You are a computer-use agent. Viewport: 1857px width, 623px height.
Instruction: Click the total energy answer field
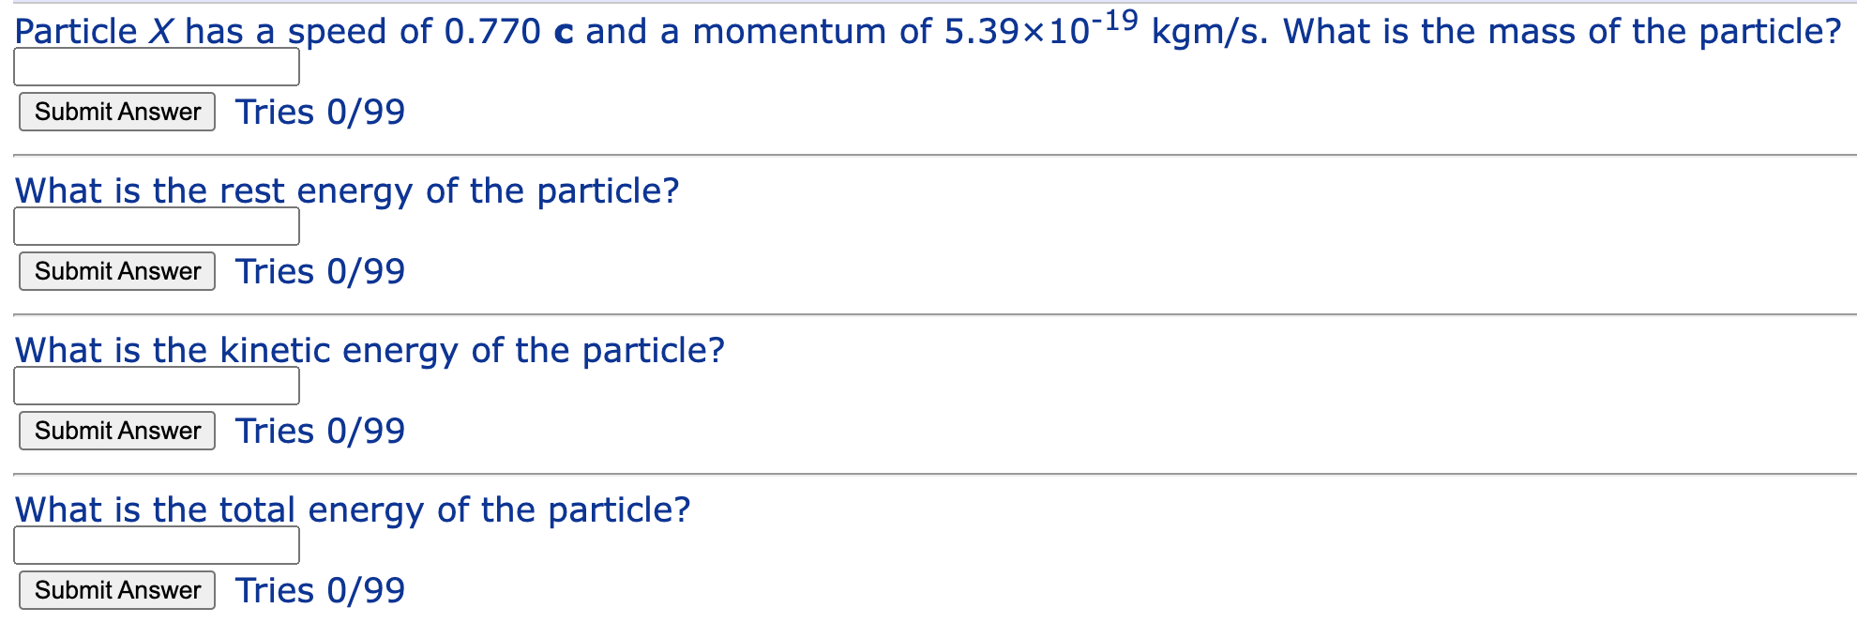156,545
